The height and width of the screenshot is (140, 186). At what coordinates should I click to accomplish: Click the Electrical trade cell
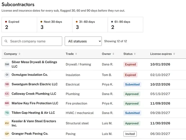pyautogui.click(x=73, y=84)
